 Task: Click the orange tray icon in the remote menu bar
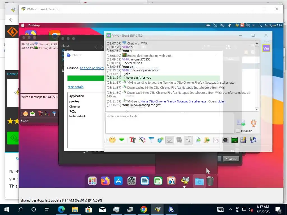(x=242, y=25)
